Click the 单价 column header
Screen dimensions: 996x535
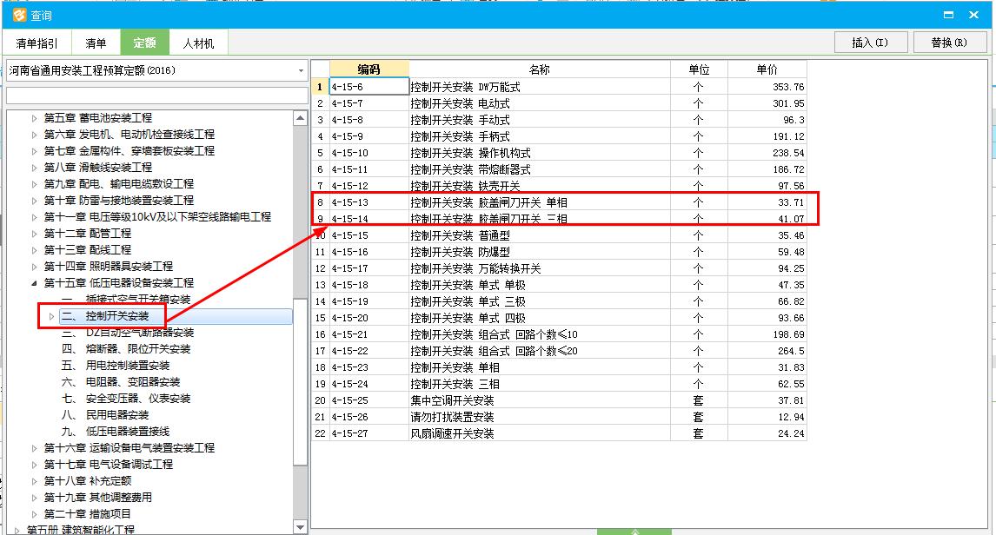[x=767, y=69]
